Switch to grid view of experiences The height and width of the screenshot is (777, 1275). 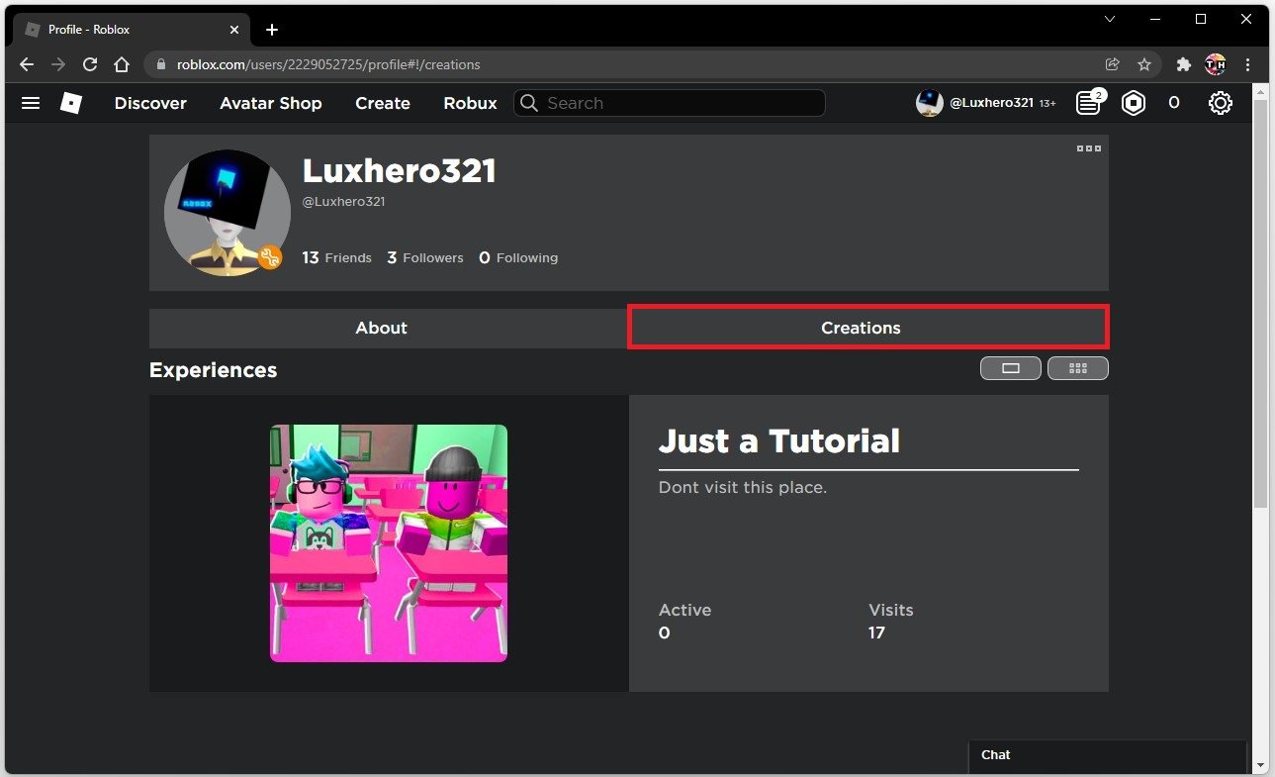point(1078,368)
